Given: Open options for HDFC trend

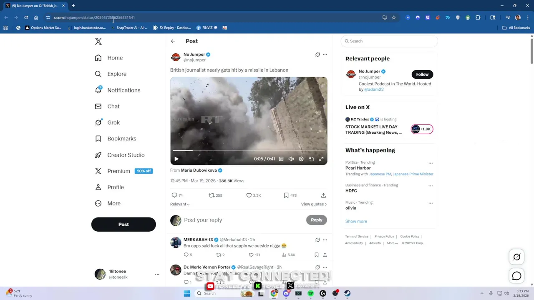Looking at the screenshot, I should 431,186.
